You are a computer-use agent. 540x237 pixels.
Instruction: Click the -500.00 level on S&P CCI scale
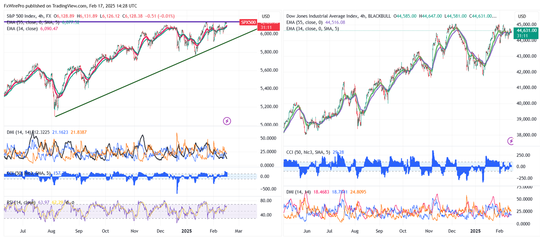pyautogui.click(x=268, y=189)
